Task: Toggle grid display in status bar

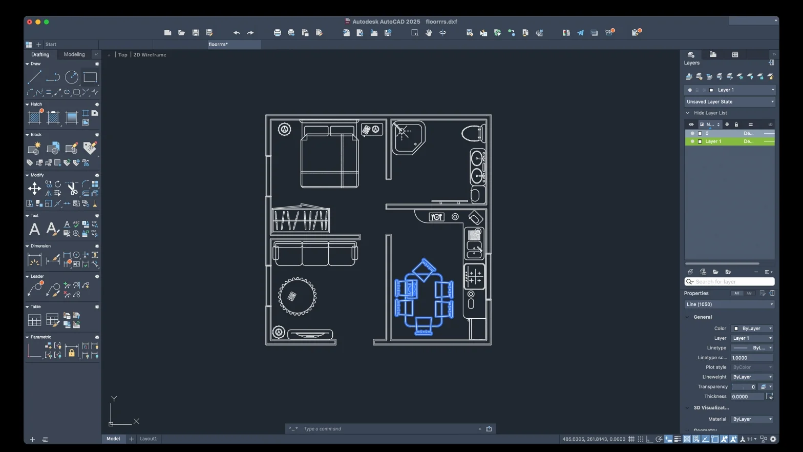Action: point(631,439)
